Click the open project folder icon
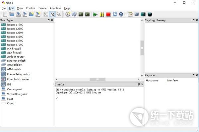Viewport: 199px width, 132px height. tap(12, 14)
